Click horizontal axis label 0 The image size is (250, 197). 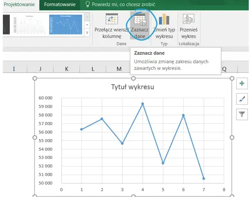tap(61, 190)
